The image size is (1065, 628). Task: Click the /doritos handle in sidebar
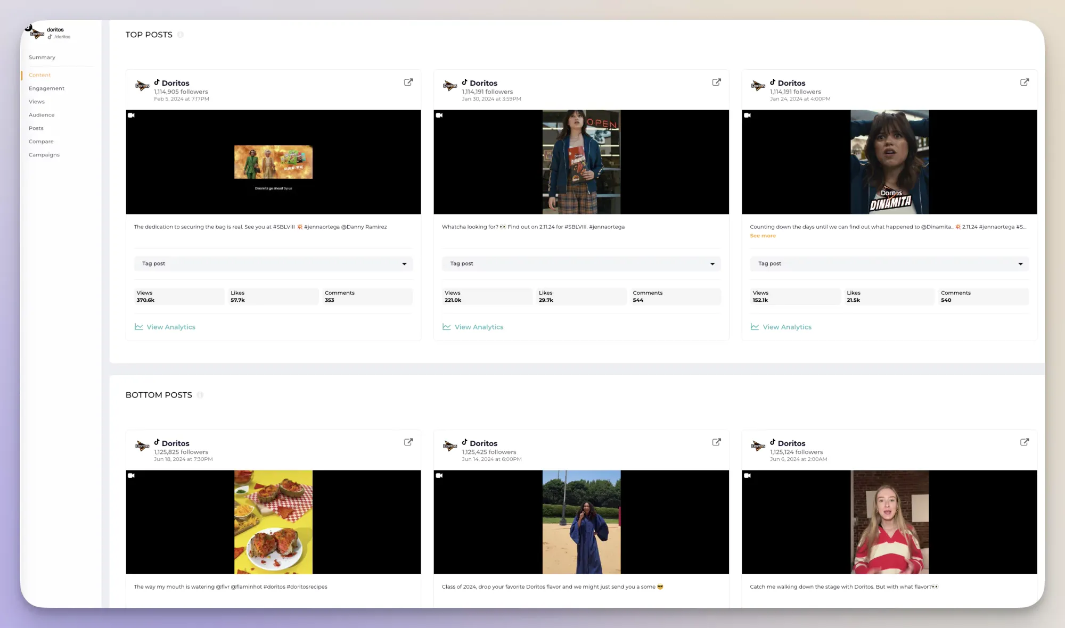[x=62, y=37]
